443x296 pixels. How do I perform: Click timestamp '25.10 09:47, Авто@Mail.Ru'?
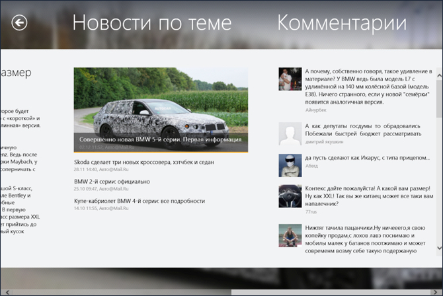[x=101, y=189]
